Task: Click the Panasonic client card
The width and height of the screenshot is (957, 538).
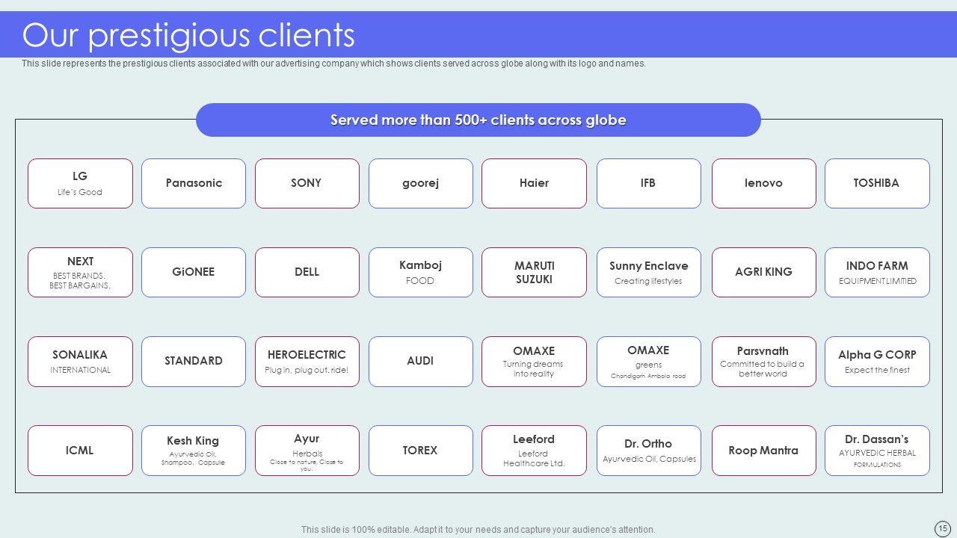Action: point(194,183)
